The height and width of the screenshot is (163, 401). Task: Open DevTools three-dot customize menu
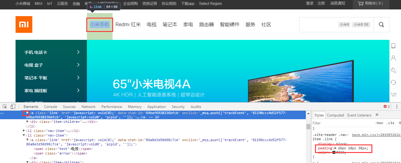click(x=397, y=107)
